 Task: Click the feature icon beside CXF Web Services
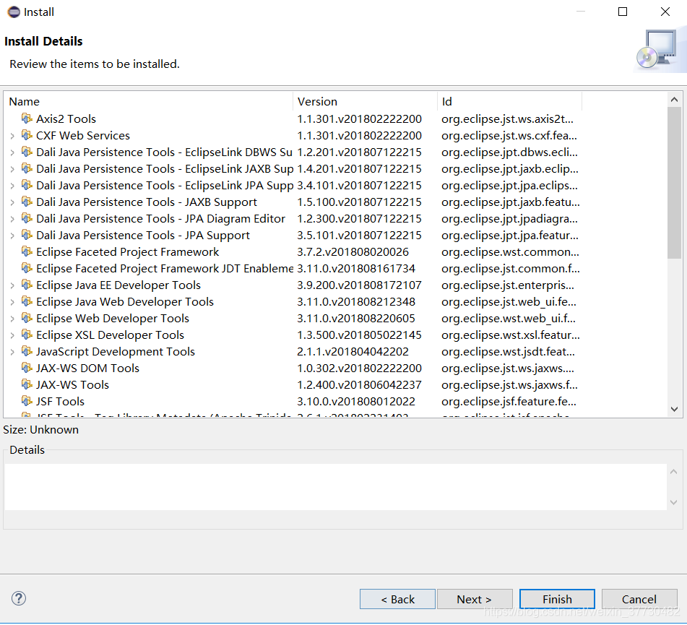tap(27, 135)
